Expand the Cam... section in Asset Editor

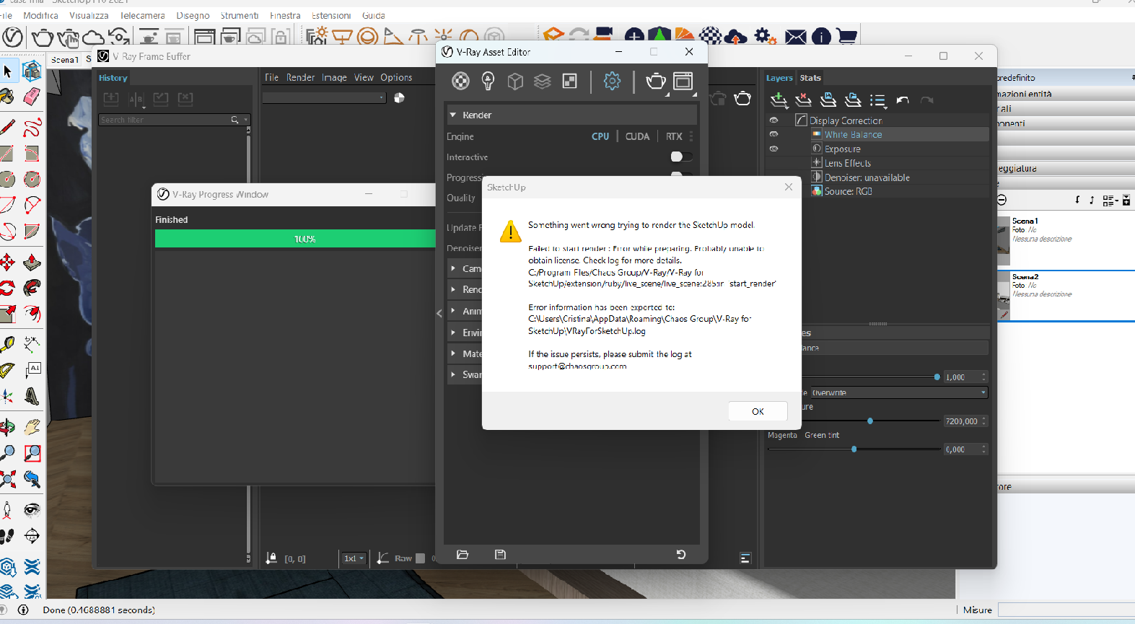[453, 268]
